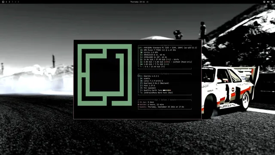
Task: Switch to workspace 4
Action: 15,2
